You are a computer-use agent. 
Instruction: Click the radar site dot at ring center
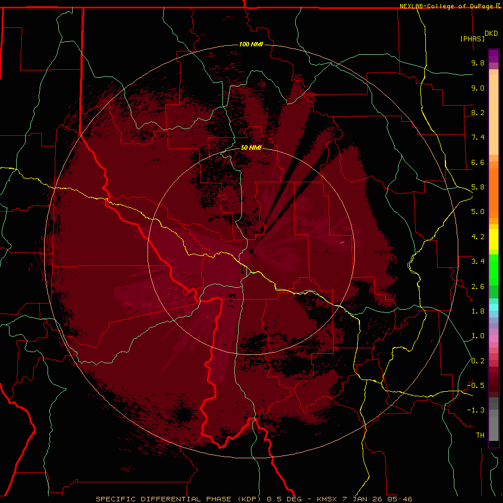[251, 251]
